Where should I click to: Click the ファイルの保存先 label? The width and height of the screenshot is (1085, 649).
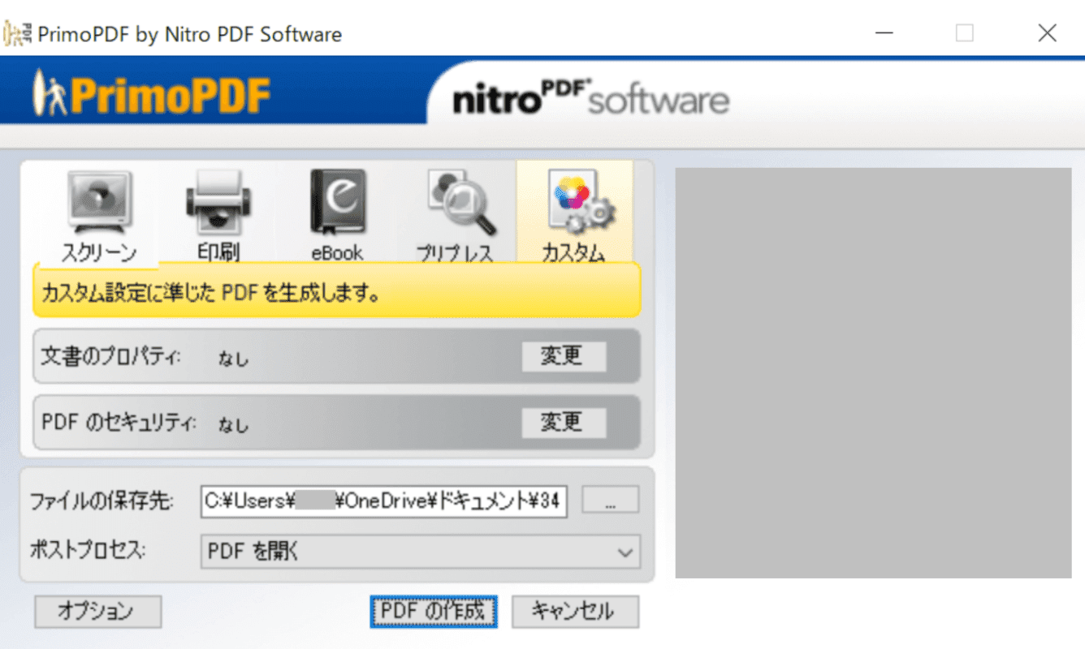coord(102,501)
